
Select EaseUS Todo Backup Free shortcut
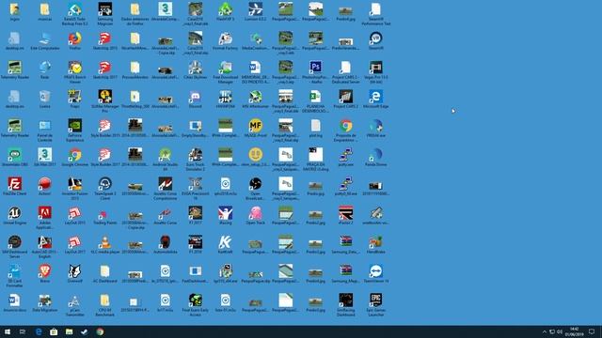point(75,9)
